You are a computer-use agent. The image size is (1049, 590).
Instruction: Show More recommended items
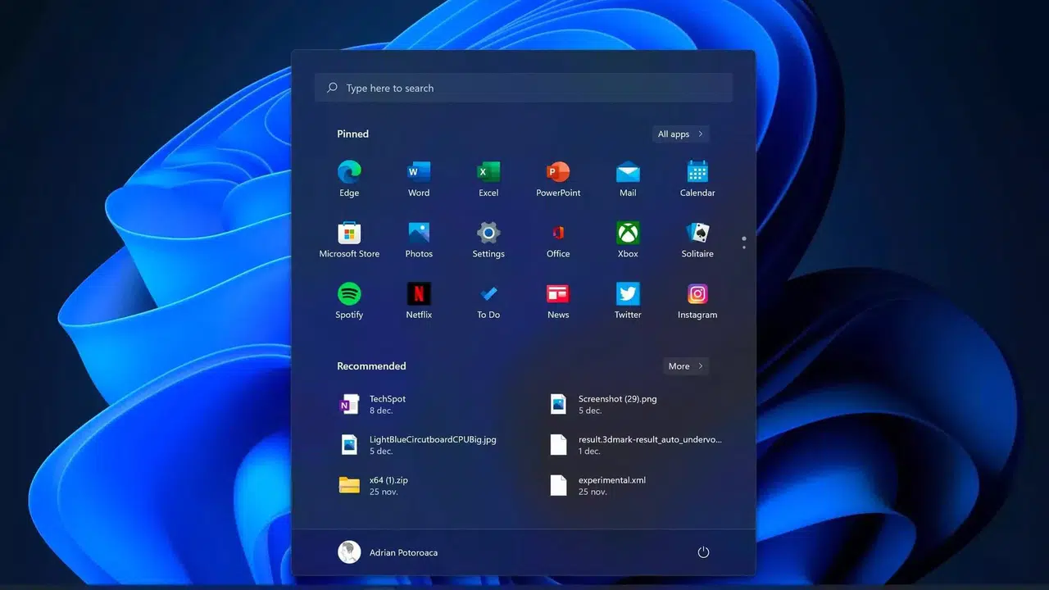(686, 366)
